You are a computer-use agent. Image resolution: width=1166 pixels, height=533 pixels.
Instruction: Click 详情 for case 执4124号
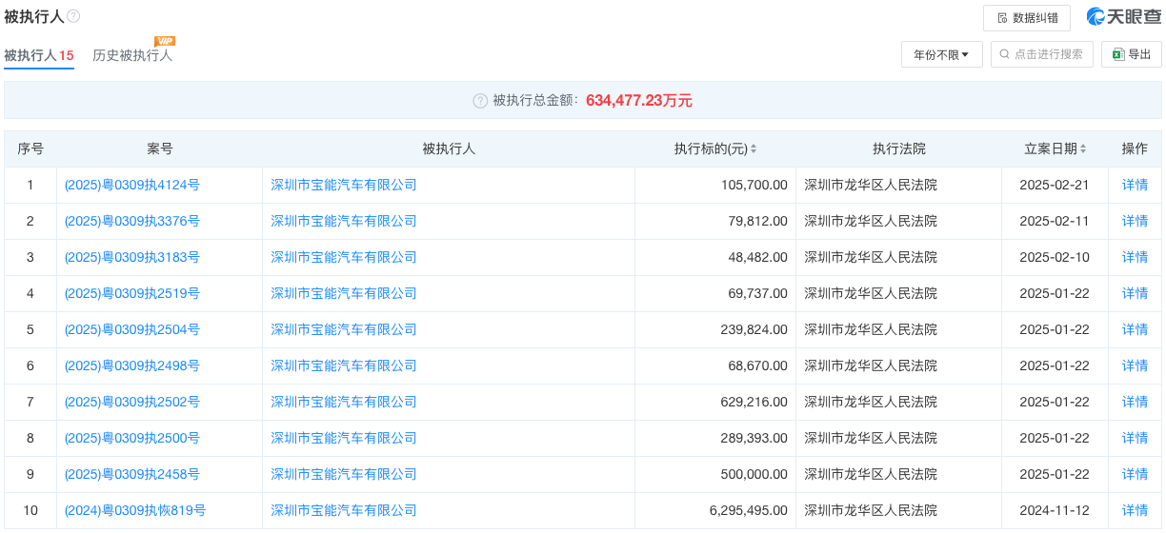tap(1135, 185)
